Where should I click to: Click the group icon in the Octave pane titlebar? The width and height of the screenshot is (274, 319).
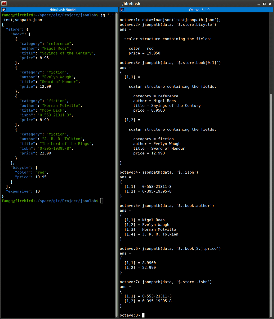pyautogui.click(x=122, y=10)
